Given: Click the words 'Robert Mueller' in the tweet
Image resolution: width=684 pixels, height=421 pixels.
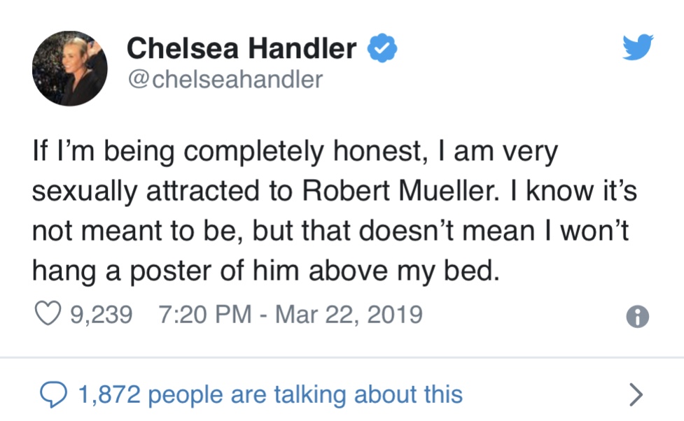Looking at the screenshot, I should tap(400, 191).
